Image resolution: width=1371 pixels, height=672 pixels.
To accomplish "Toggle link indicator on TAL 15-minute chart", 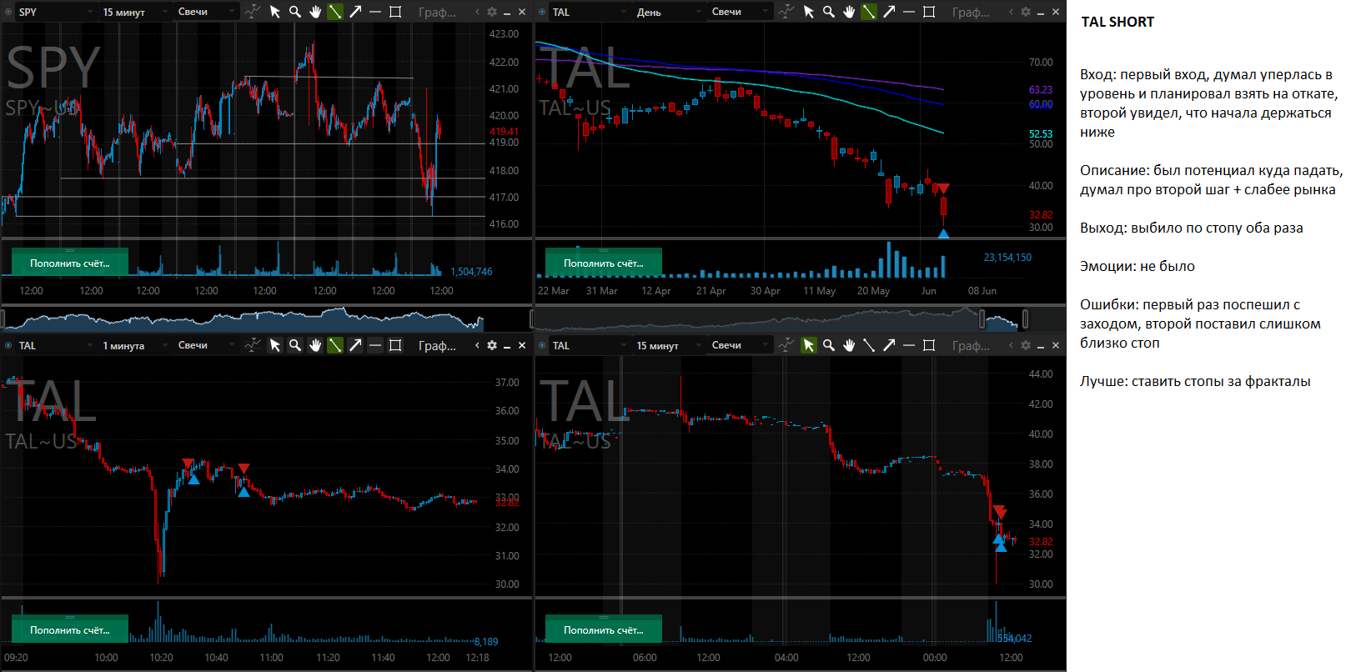I will [542, 345].
